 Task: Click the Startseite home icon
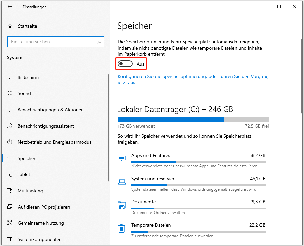tap(10, 26)
